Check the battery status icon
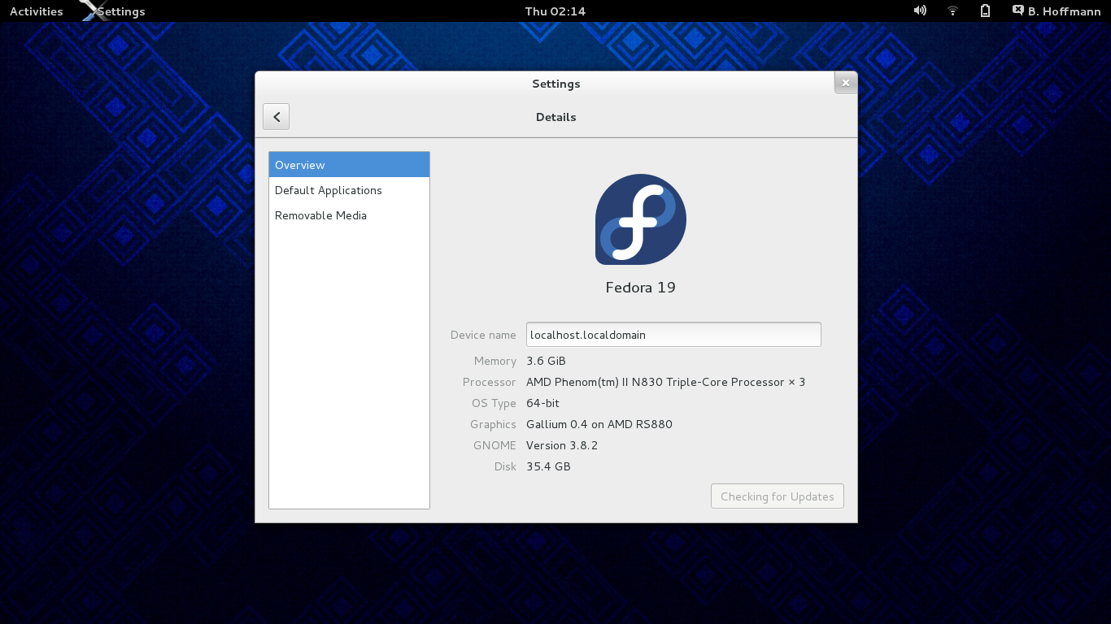The image size is (1111, 624). tap(985, 11)
